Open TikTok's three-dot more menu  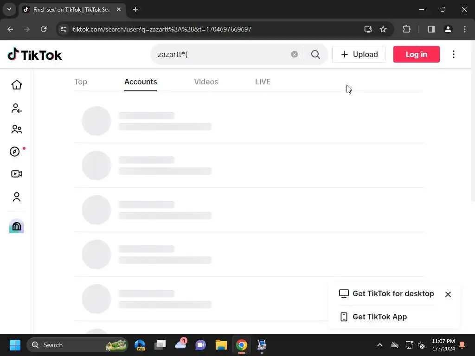[454, 55]
